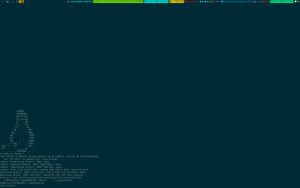The width and height of the screenshot is (300, 188).
Task: Click the yellow memory usage block
Action: click(177, 1)
